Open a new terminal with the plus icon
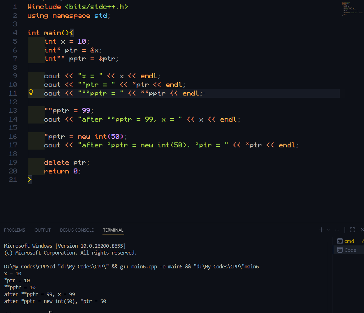364x313 pixels. [x=322, y=230]
